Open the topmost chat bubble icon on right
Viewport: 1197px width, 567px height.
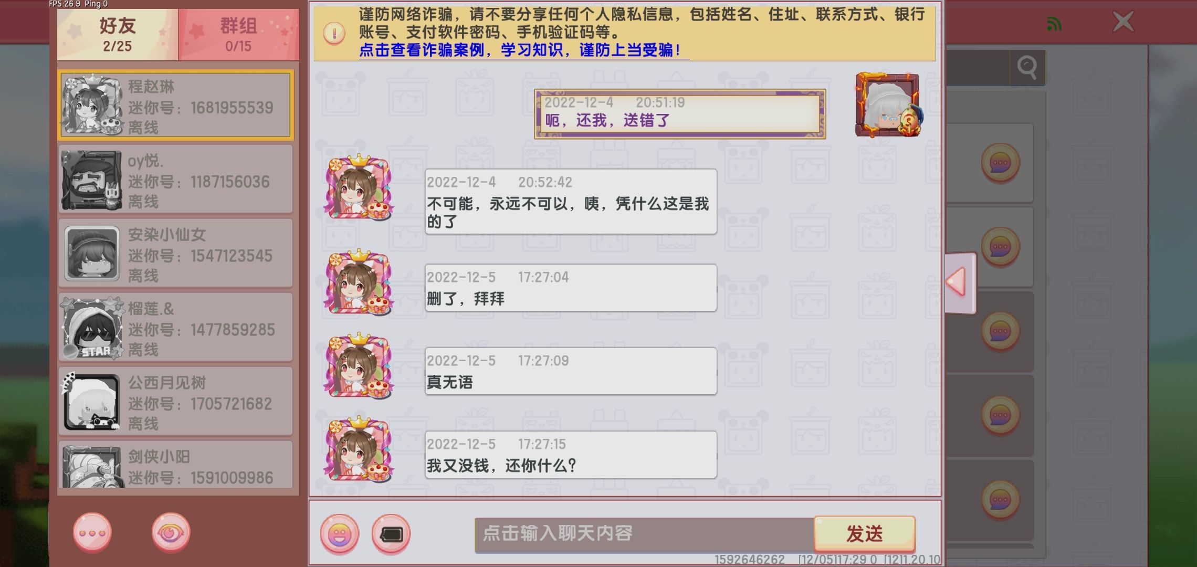click(1000, 163)
